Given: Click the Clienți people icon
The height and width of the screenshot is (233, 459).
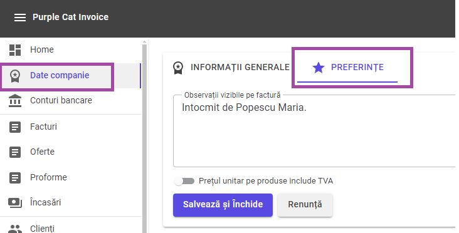Looking at the screenshot, I should [x=15, y=229].
